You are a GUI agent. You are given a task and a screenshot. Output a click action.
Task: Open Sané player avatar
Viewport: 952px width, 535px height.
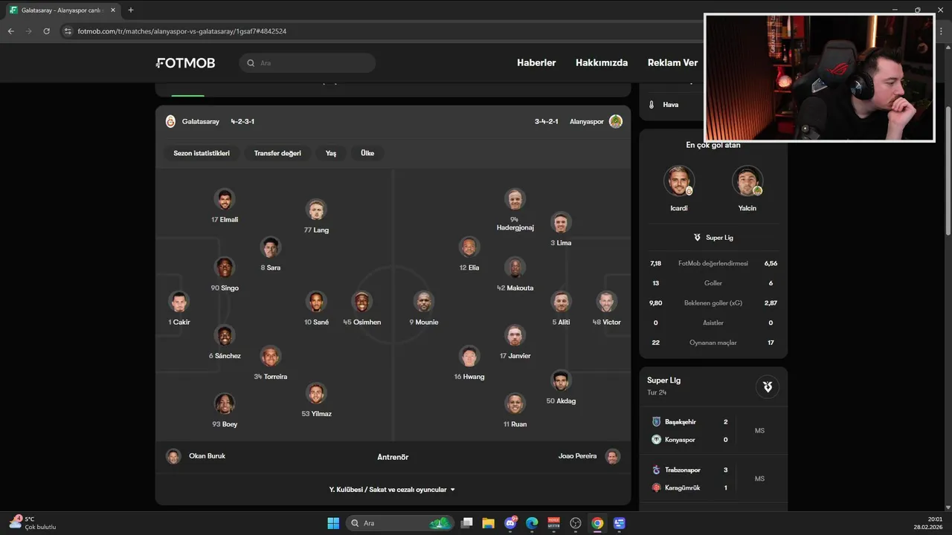[316, 302]
